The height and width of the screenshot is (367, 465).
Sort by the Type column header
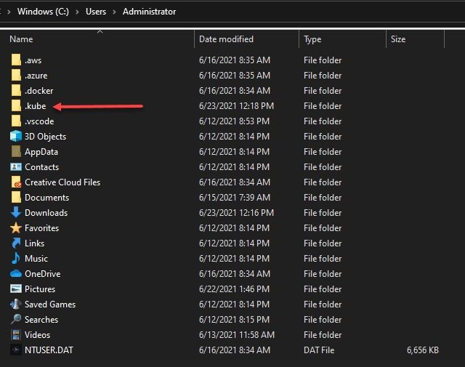[x=312, y=39]
